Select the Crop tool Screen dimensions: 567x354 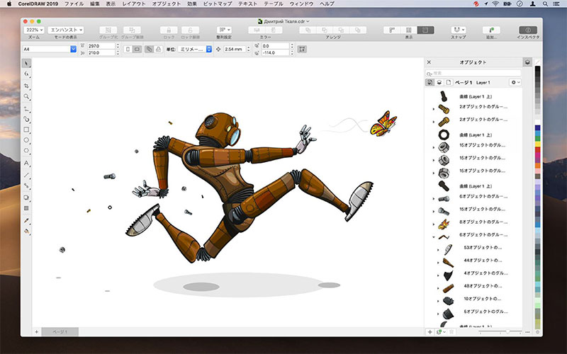tap(26, 86)
